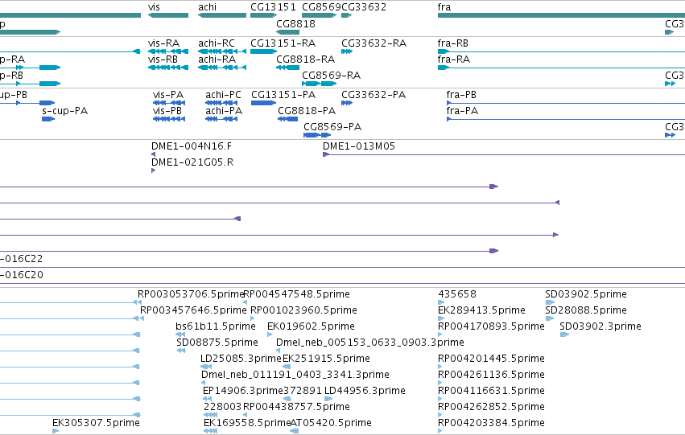Click the CG13151 gene feature

[263, 15]
